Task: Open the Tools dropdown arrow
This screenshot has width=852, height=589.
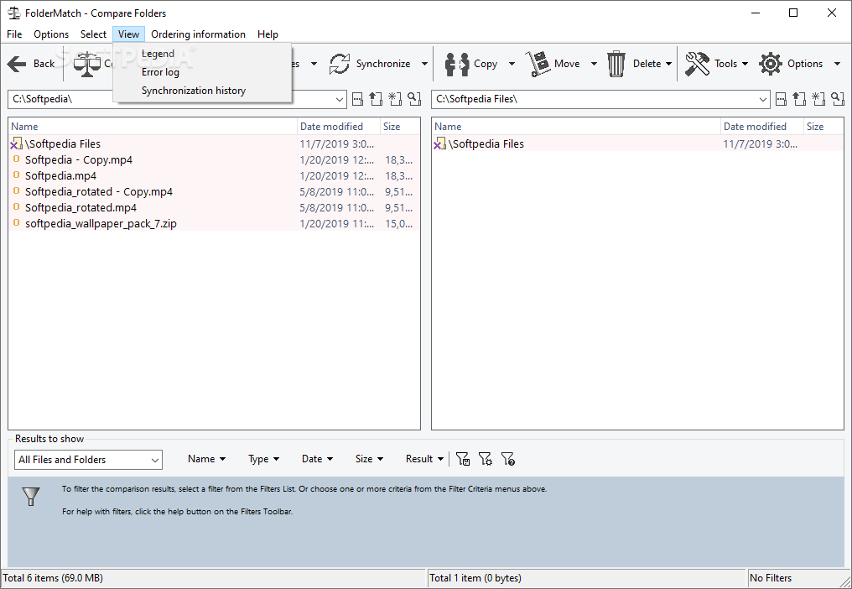Action: click(745, 64)
